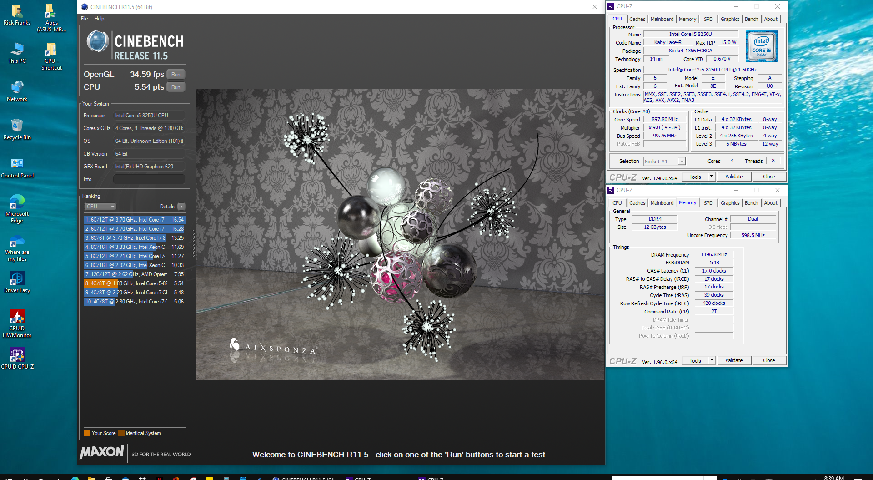Select the CPUID CPU-Z desktop icon
Viewport: 873px width, 480px height.
coord(17,359)
